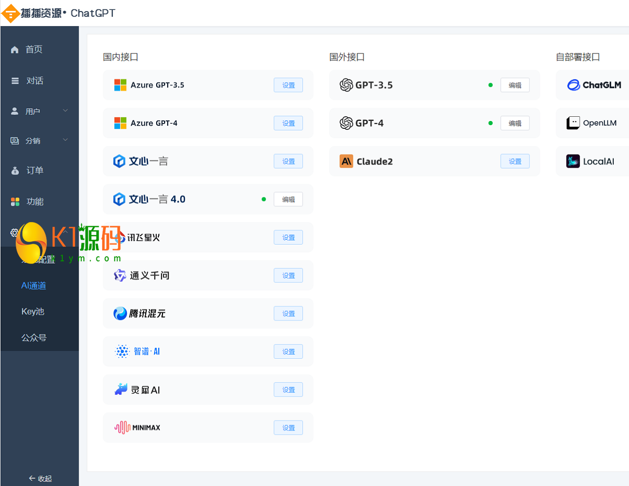Click the 文心一言 4.0 logo icon
Image resolution: width=629 pixels, height=486 pixels.
(120, 200)
